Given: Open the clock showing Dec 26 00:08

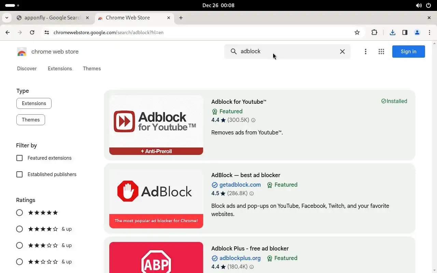Looking at the screenshot, I should point(218,5).
